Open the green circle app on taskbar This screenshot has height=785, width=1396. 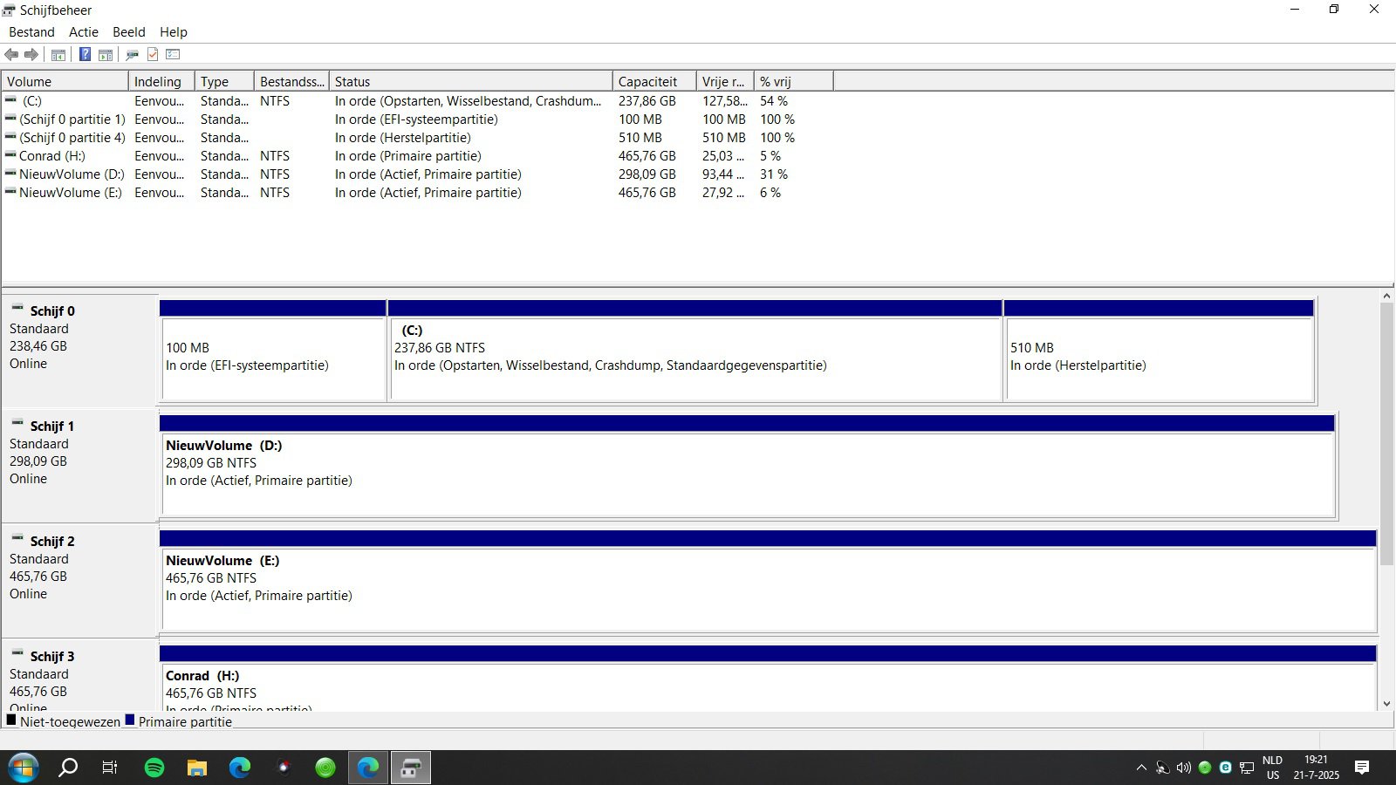pos(325,768)
